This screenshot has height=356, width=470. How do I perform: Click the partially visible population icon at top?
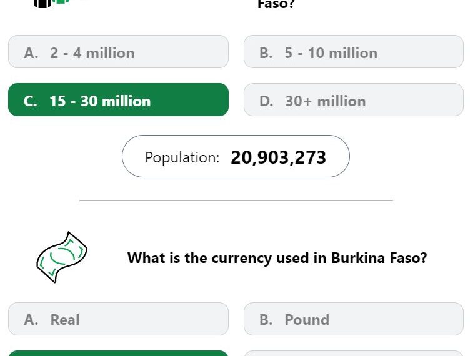(x=51, y=3)
